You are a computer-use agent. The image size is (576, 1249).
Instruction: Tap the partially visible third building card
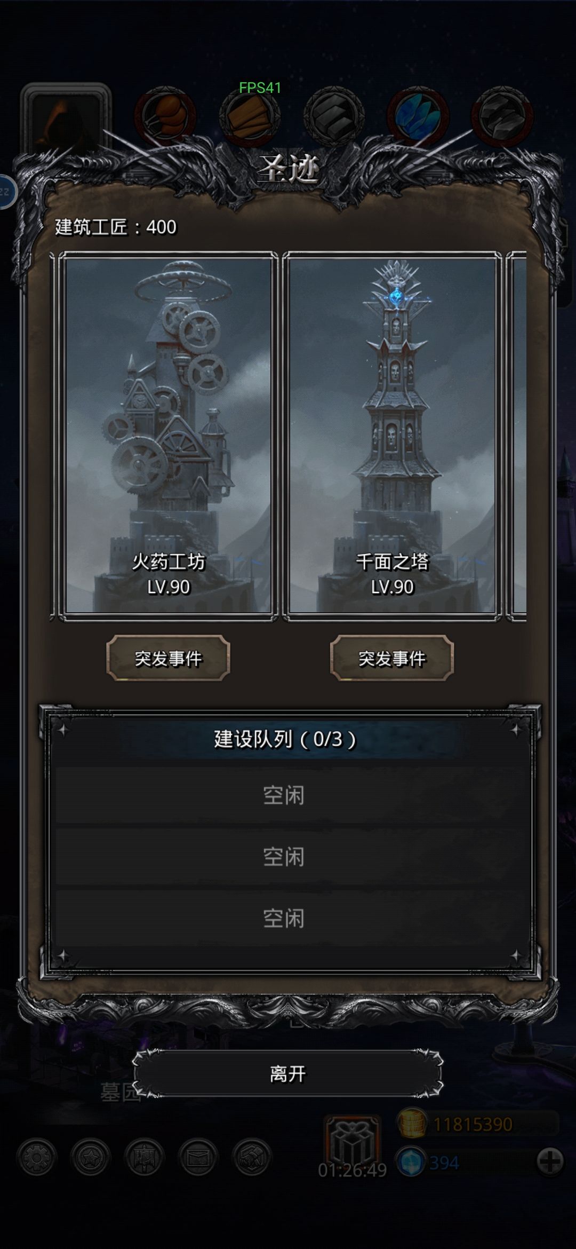pos(516,436)
